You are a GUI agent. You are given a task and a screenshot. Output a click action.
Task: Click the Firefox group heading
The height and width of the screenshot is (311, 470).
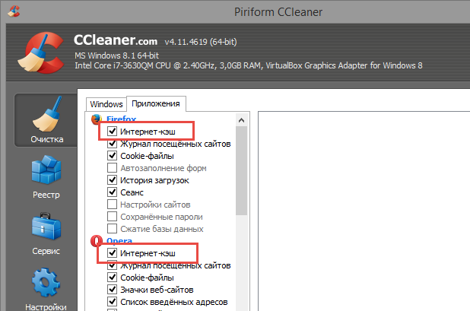pos(122,119)
